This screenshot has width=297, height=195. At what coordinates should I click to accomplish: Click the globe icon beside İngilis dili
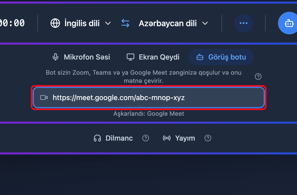55,23
